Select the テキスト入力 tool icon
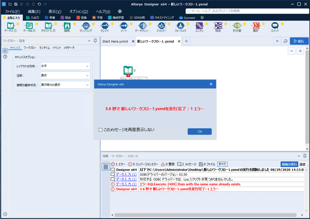This screenshot has height=219, width=310. pos(48,26)
